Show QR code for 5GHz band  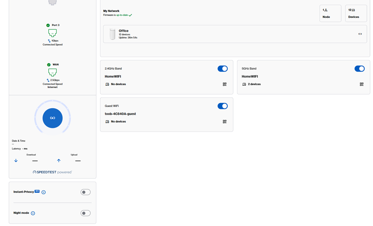coord(361,84)
